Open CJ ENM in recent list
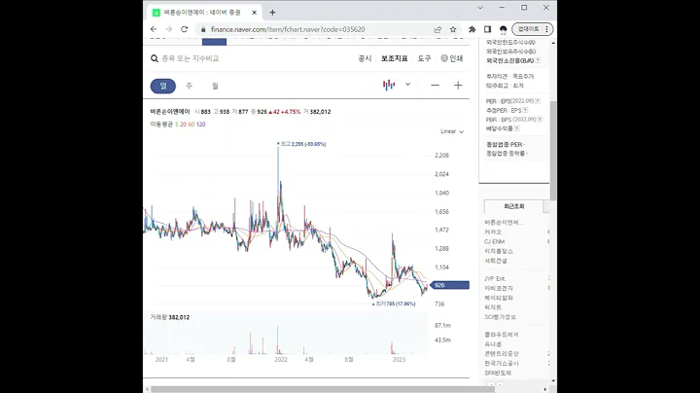Image resolution: width=700 pixels, height=393 pixels. 494,241
